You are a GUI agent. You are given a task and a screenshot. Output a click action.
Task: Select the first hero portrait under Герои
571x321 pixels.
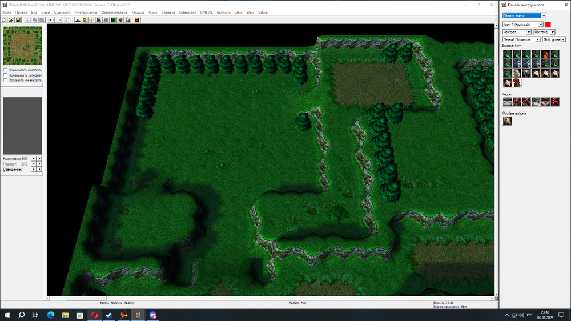pyautogui.click(x=507, y=102)
